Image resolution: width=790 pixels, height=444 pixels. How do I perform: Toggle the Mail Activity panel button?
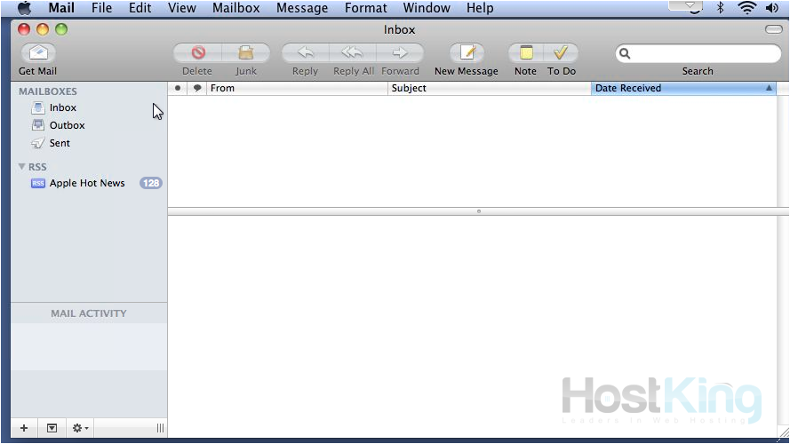pyautogui.click(x=52, y=428)
